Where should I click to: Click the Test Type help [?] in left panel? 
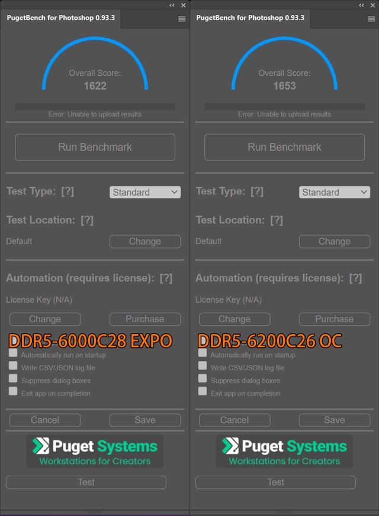68,191
